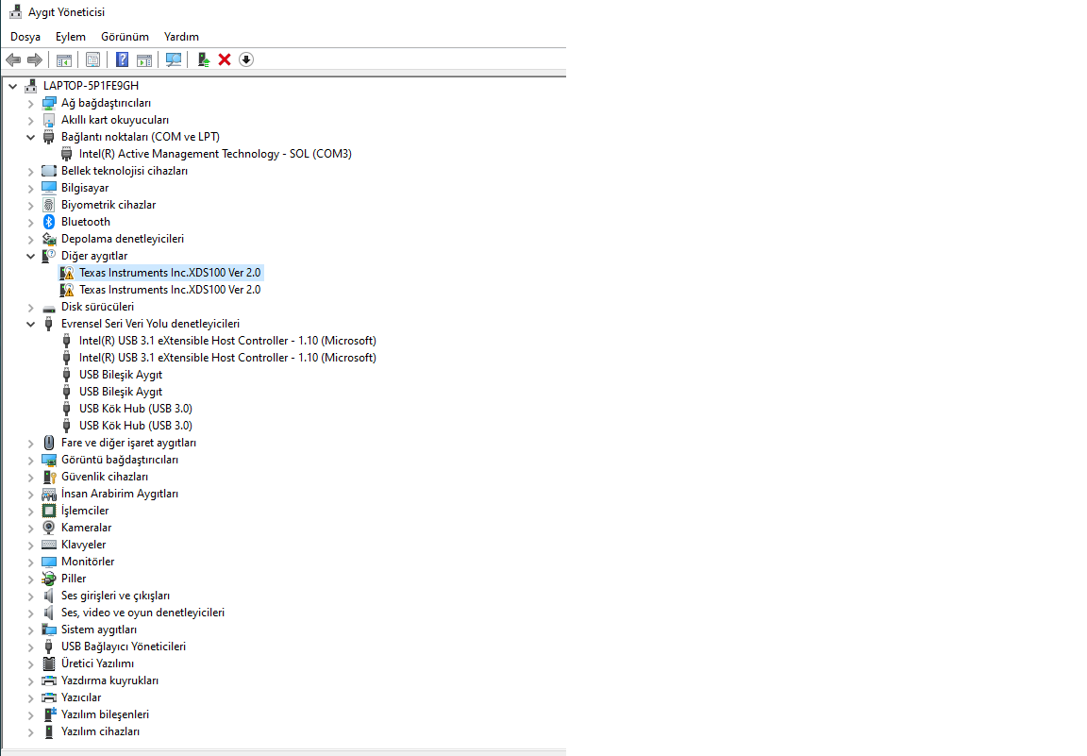This screenshot has width=1087, height=756.
Task: Scan for hardware changes monitor icon
Action: (174, 59)
